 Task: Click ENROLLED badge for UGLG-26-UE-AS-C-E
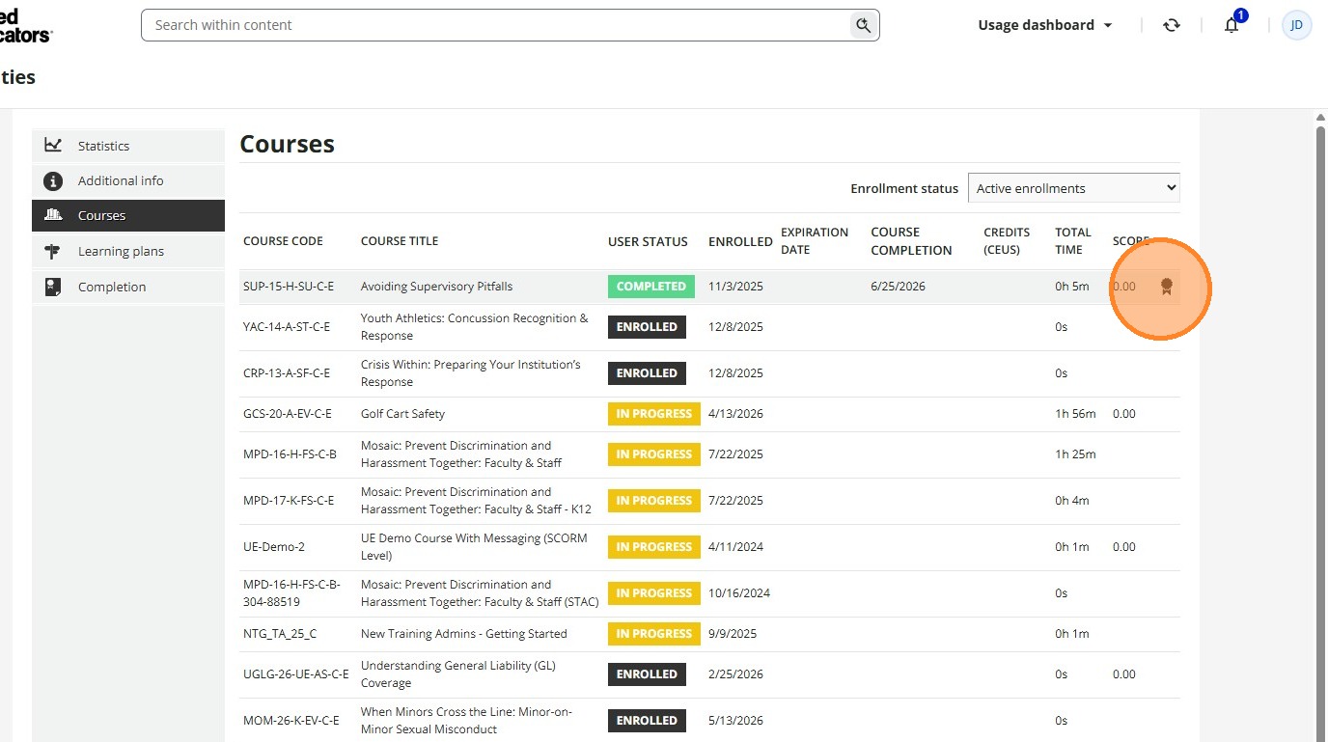pyautogui.click(x=647, y=674)
